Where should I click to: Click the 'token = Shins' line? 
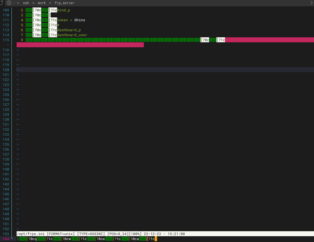(x=71, y=20)
